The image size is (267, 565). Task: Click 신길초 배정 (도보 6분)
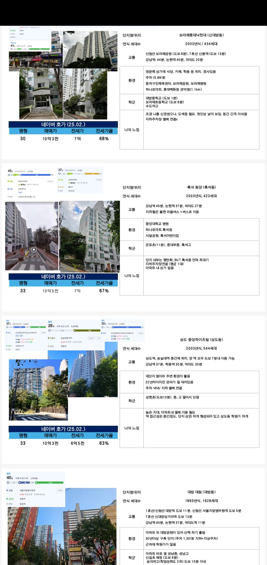coord(162,557)
